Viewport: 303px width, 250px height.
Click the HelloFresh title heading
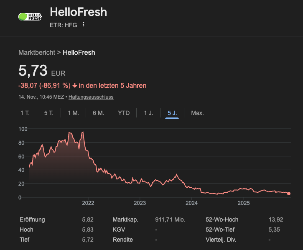click(78, 12)
